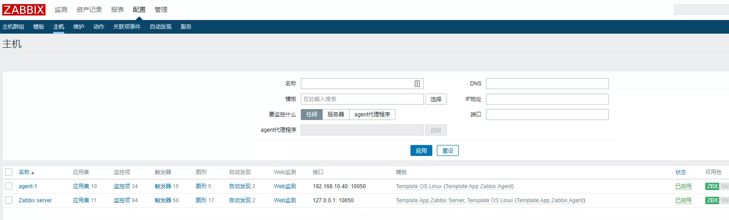
Task: Check the agent-1 row checkbox
Action: coord(9,186)
